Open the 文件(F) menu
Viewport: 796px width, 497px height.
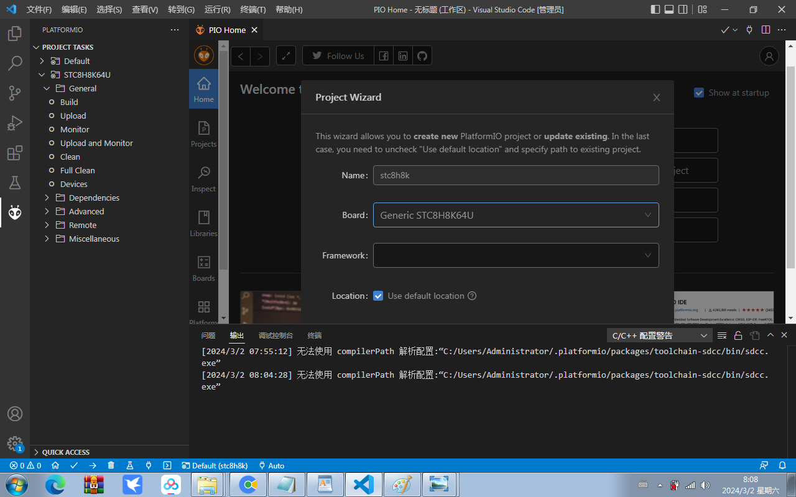pos(39,9)
